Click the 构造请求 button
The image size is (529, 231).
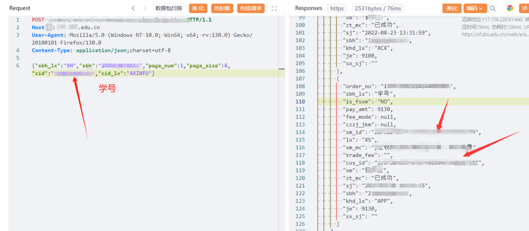pyautogui.click(x=251, y=8)
